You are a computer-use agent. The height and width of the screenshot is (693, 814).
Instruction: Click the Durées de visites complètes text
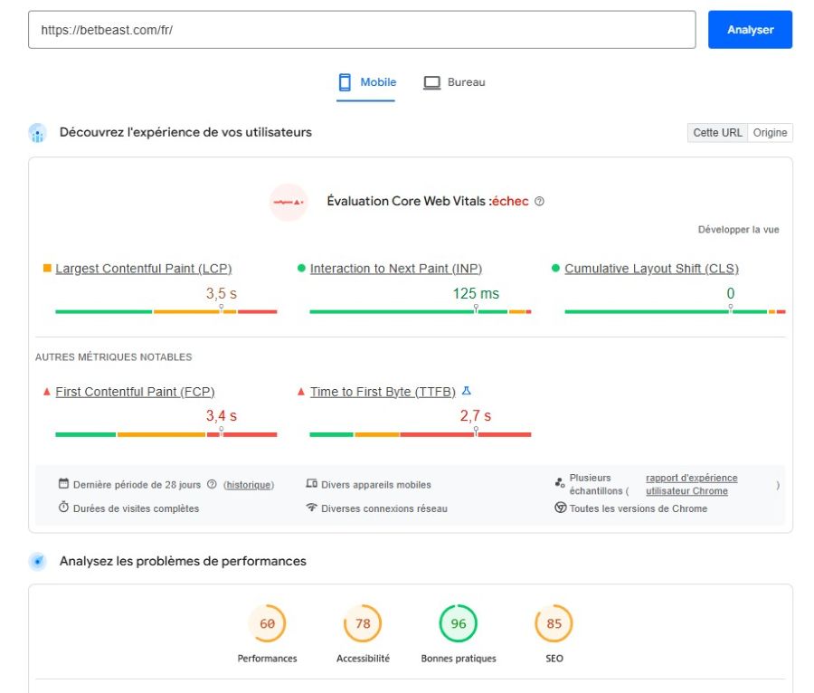pyautogui.click(x=136, y=508)
